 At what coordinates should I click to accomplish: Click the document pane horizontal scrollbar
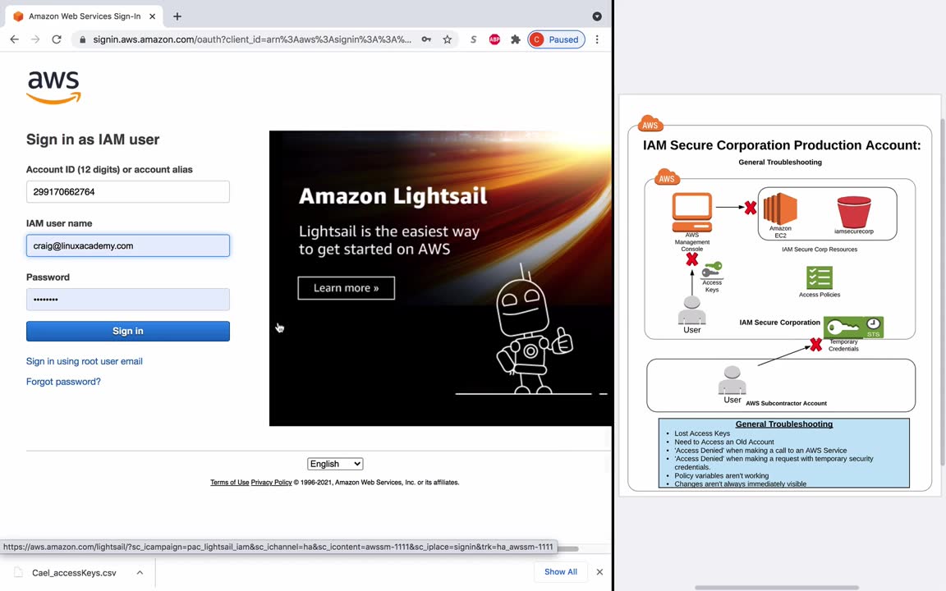(x=777, y=588)
